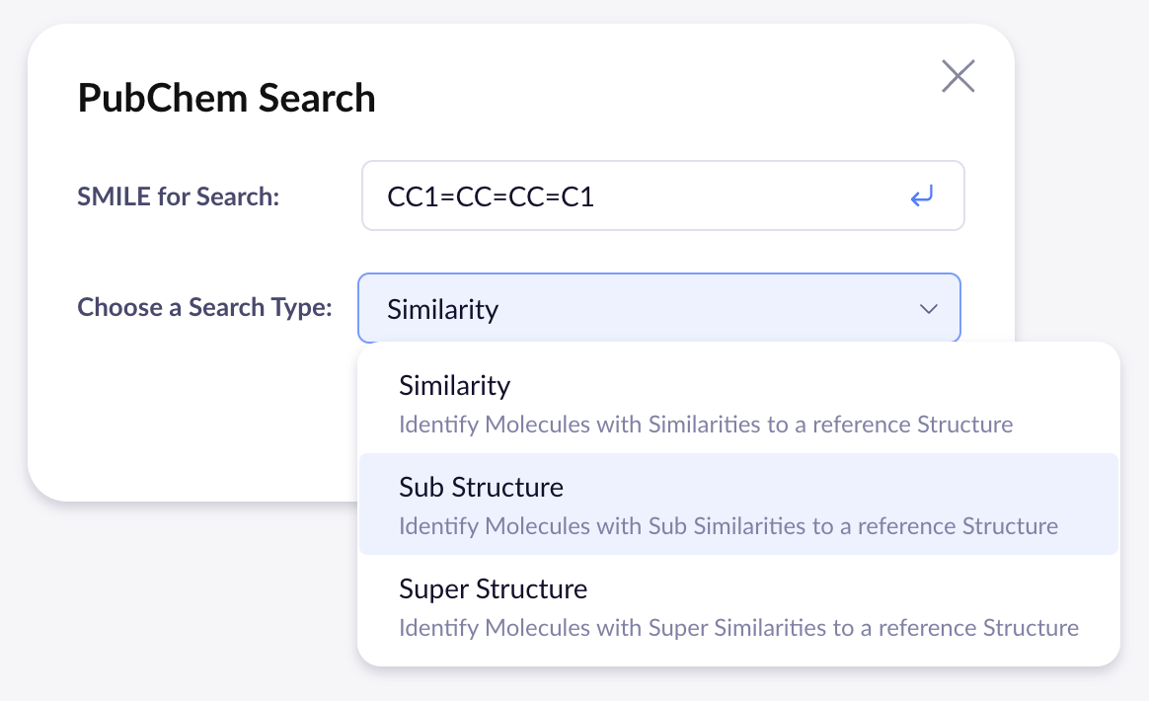Click the PubChem Search dialog heading
This screenshot has width=1149, height=701.
pyautogui.click(x=227, y=99)
